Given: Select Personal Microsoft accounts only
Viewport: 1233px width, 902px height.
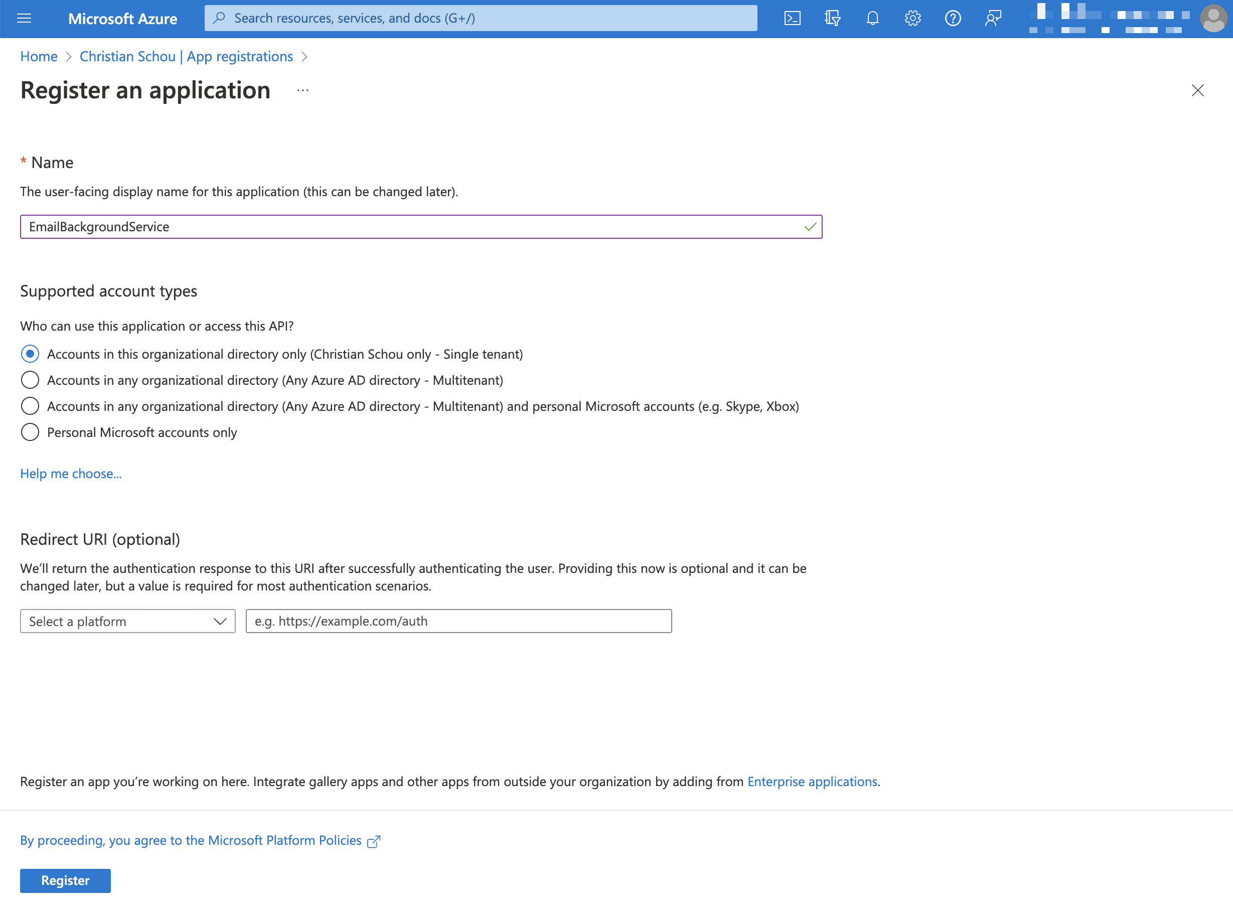Looking at the screenshot, I should [29, 432].
